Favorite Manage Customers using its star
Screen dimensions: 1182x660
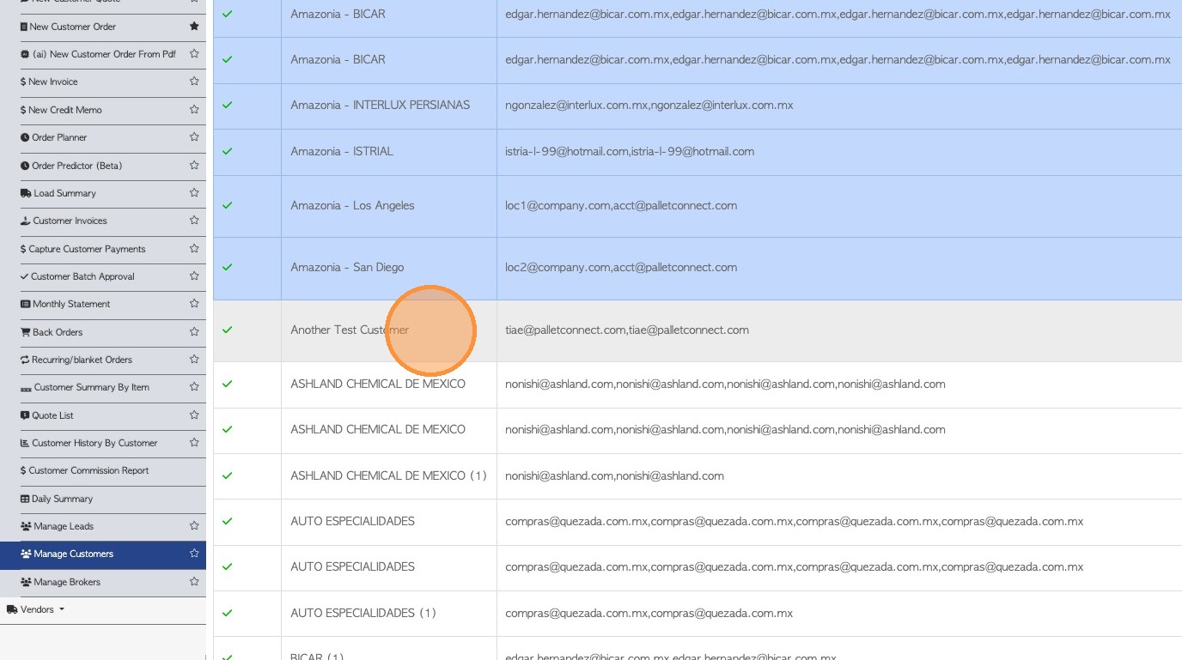[194, 554]
